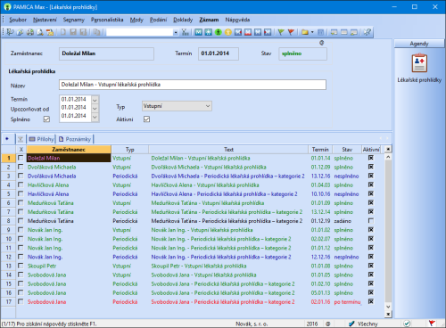The image size is (446, 328).
Task: Open the Mzdy menu
Action: click(136, 20)
